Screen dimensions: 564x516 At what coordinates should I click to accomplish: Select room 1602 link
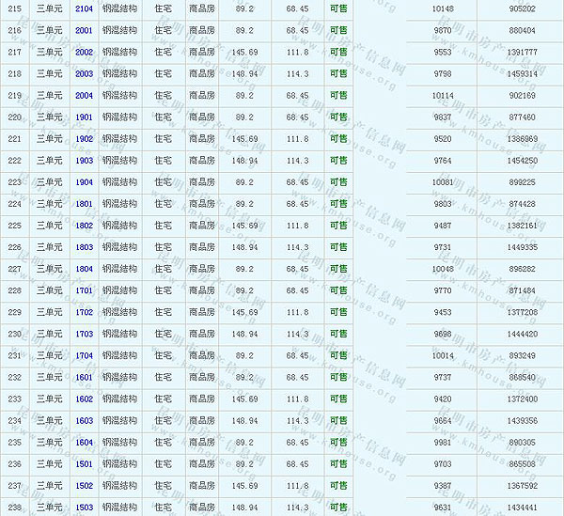(x=84, y=399)
